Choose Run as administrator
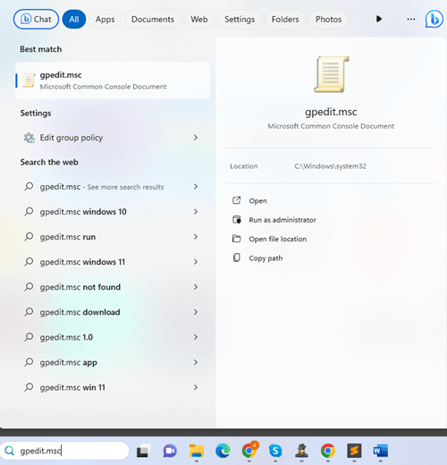Image resolution: width=447 pixels, height=465 pixels. point(283,220)
